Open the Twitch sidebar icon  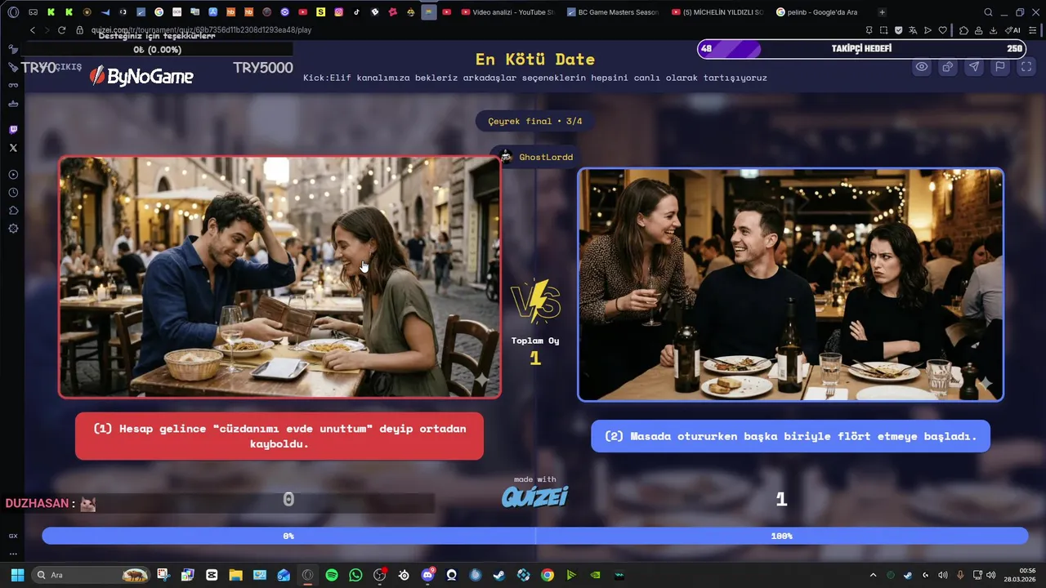tap(13, 130)
